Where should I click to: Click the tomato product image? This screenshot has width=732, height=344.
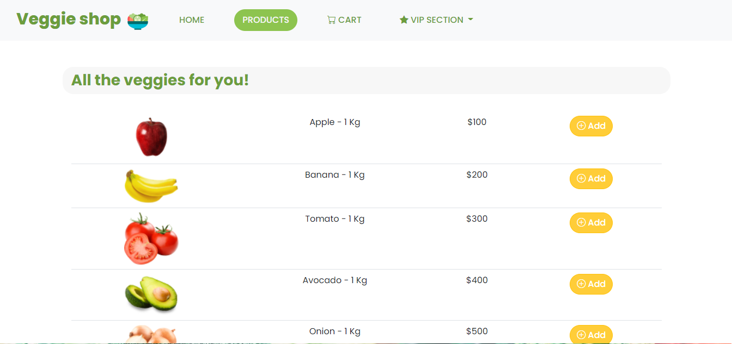[151, 239]
